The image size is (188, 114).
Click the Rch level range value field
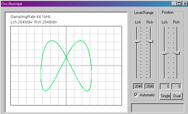150,86
